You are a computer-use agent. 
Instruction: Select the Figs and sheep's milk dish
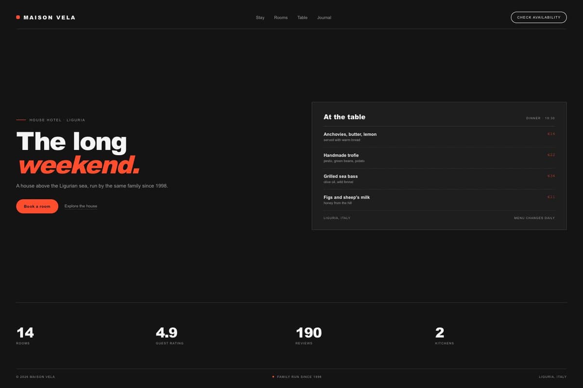pos(439,200)
